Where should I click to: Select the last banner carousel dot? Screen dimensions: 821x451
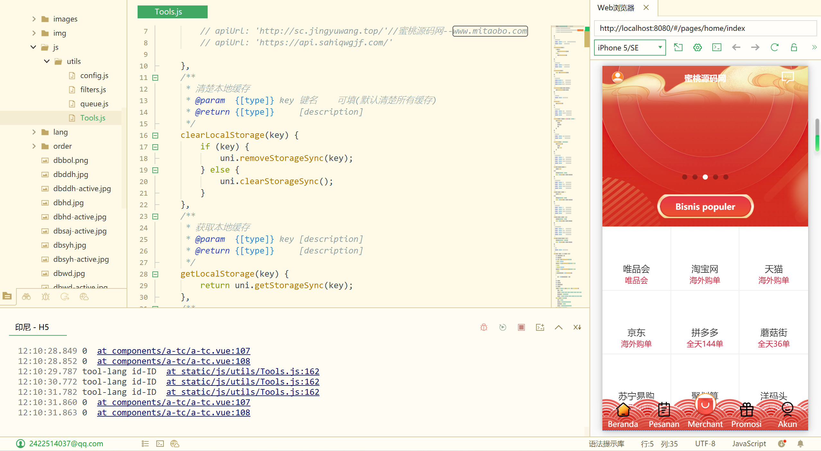726,177
